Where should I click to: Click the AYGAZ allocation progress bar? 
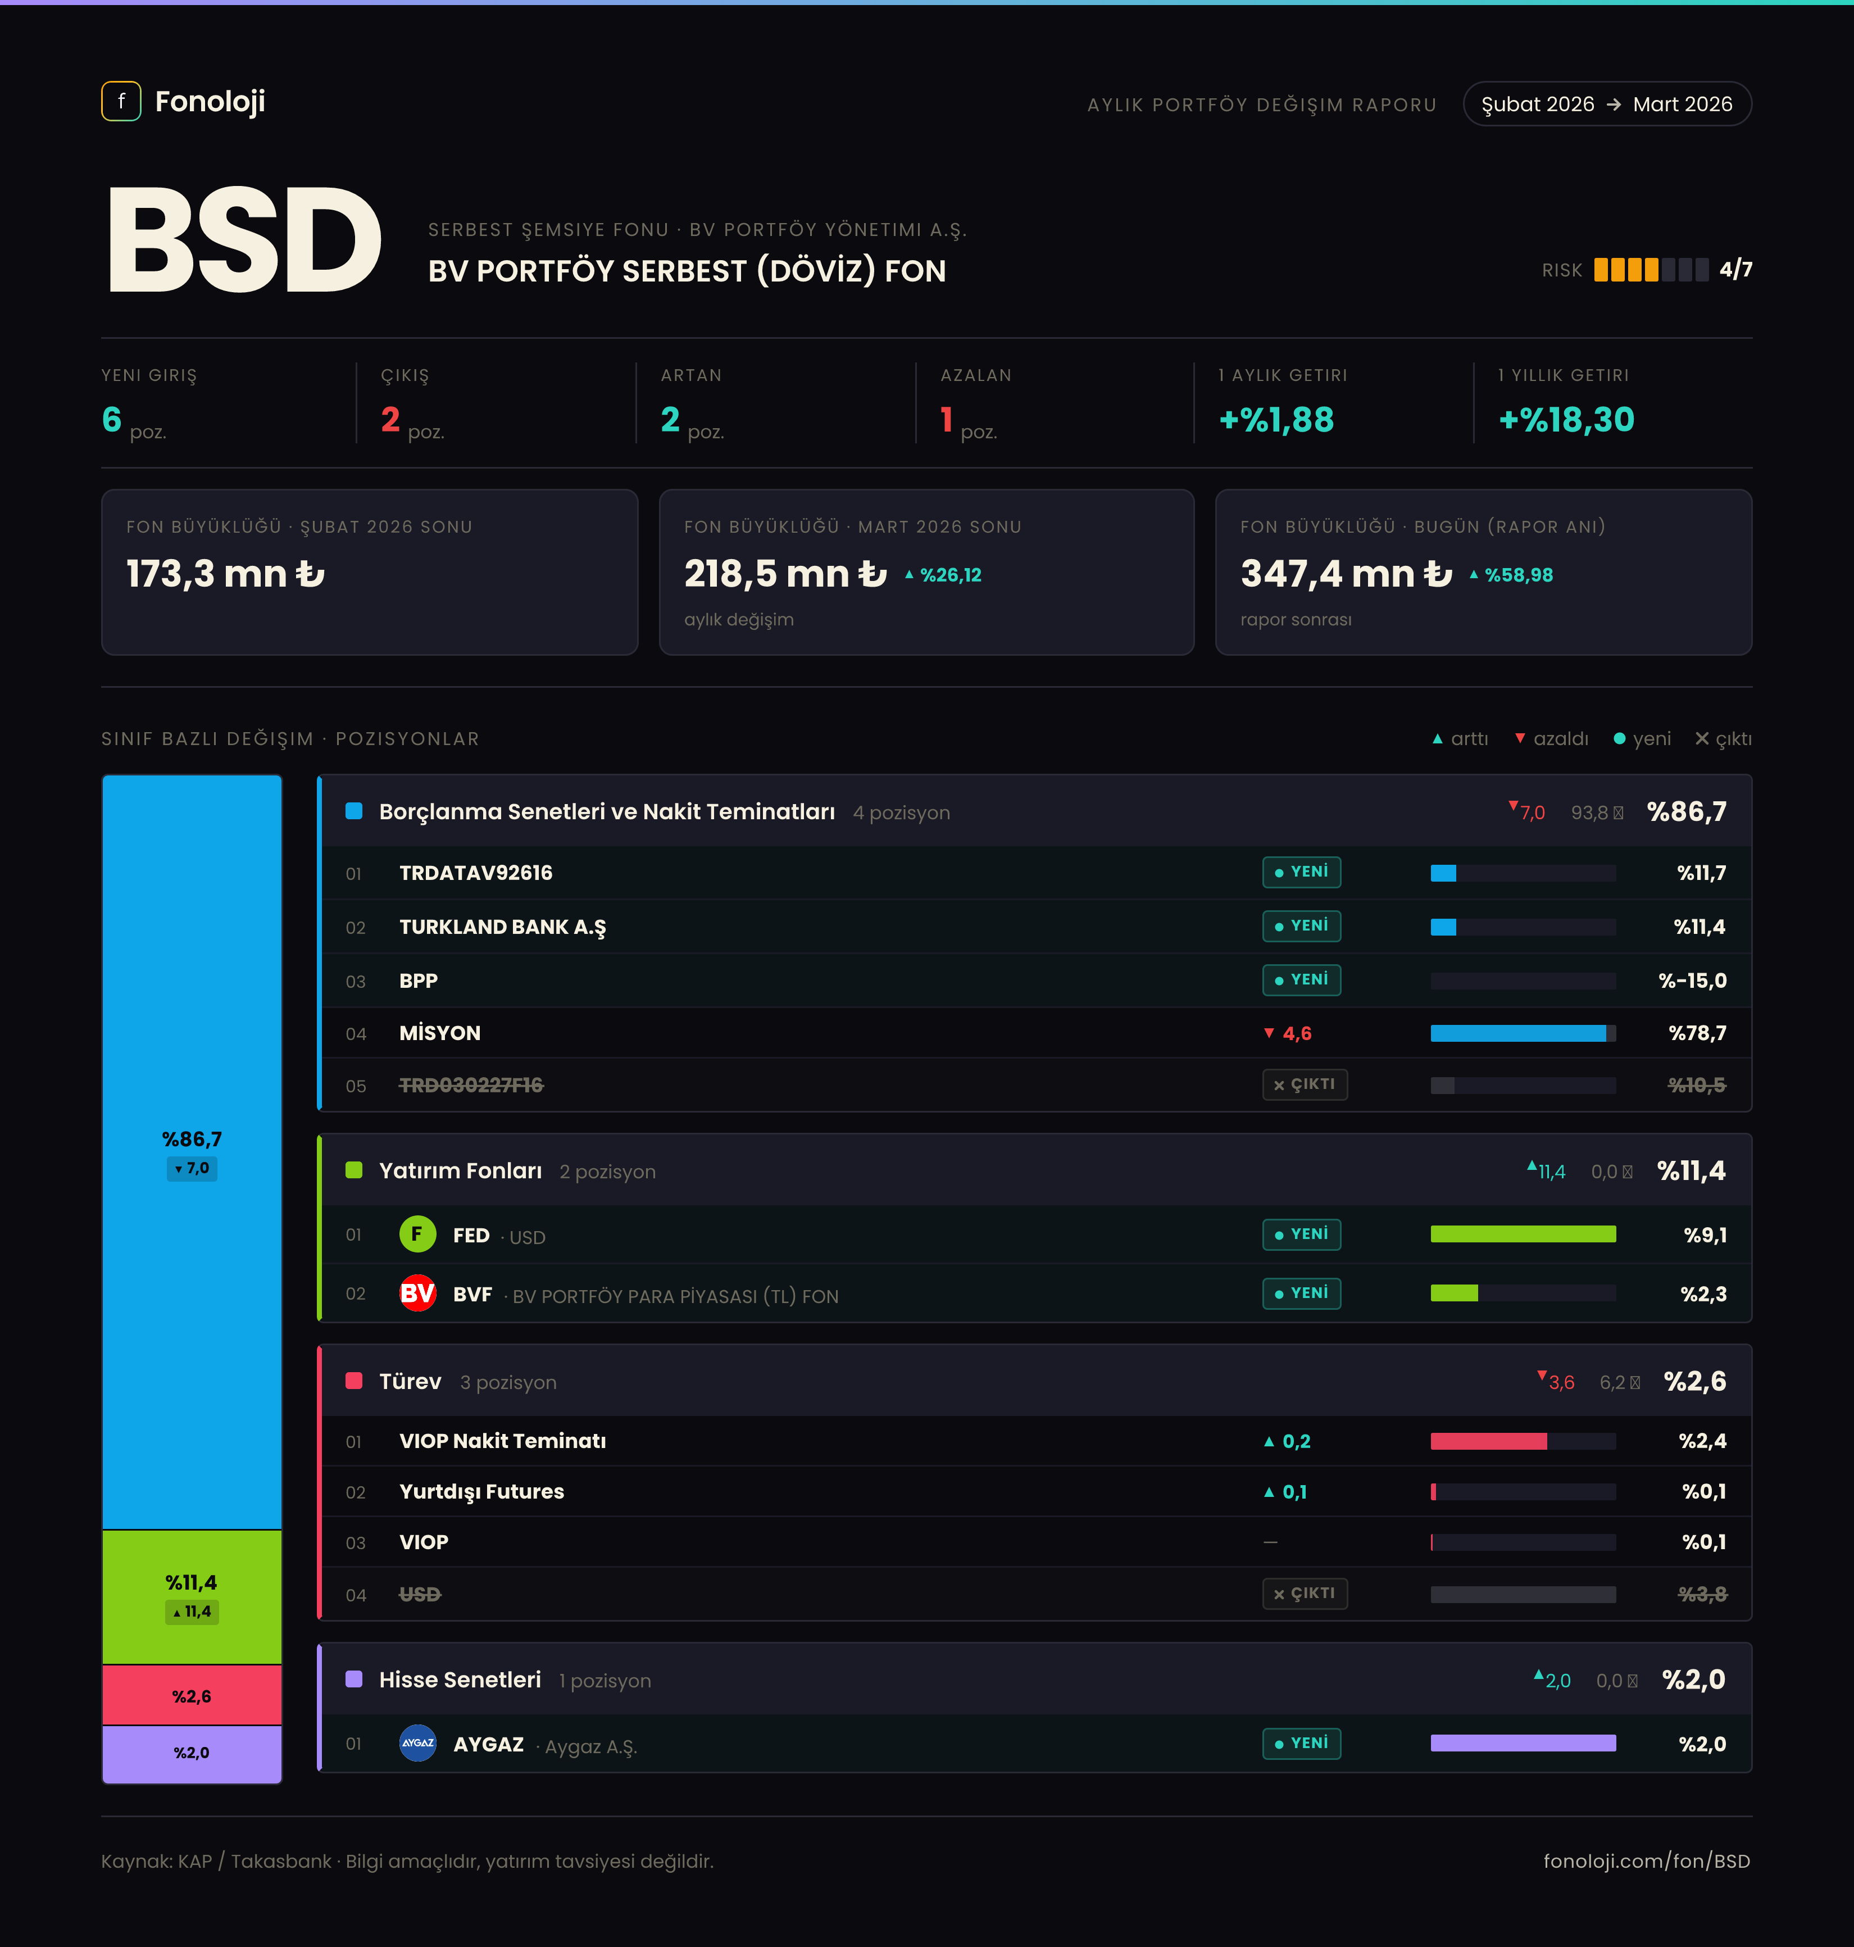(x=1523, y=1744)
